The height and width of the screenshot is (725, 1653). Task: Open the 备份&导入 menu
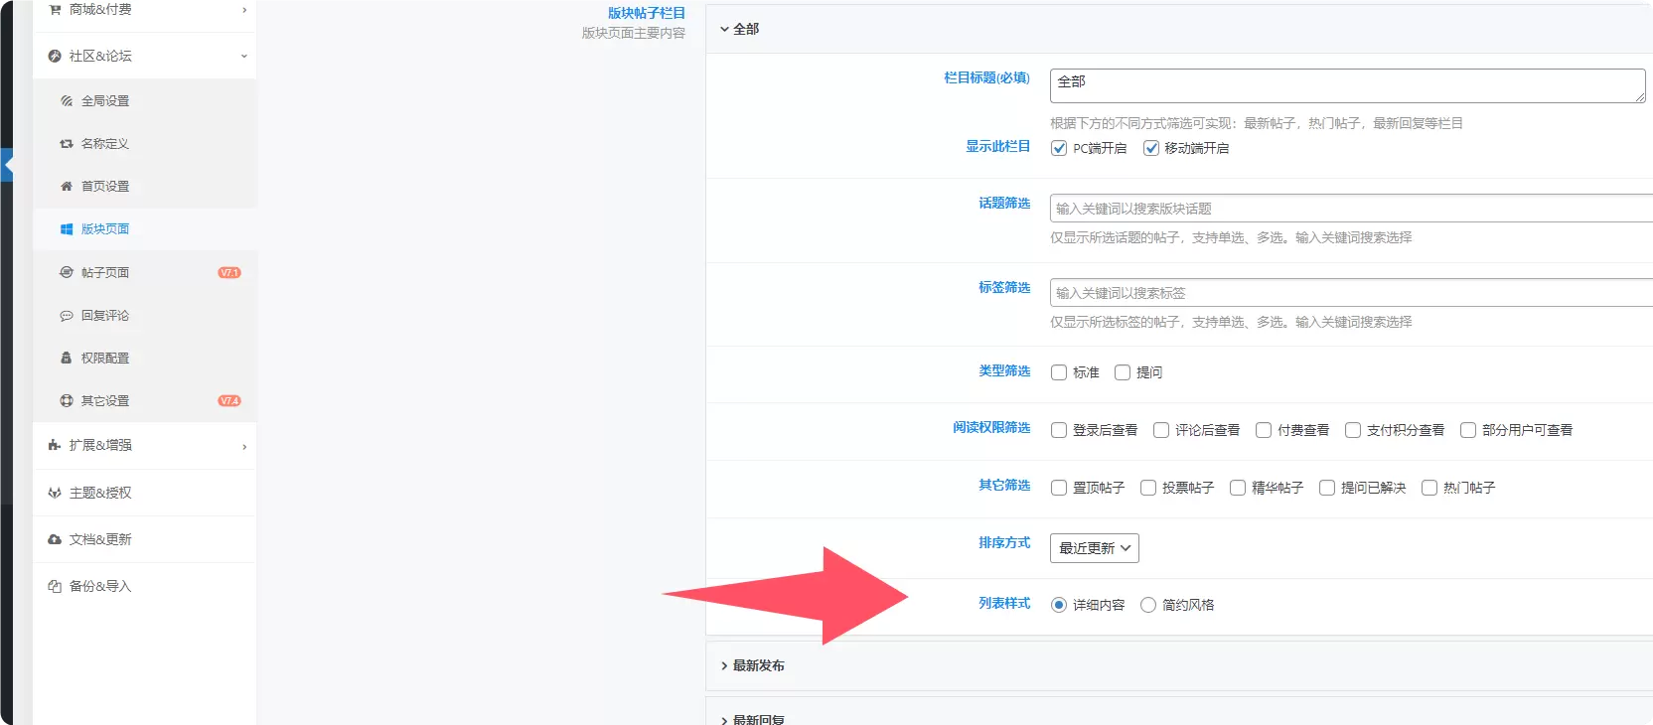(144, 586)
